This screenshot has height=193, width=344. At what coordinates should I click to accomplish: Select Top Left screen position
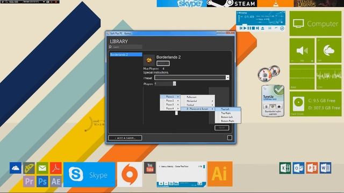point(228,109)
